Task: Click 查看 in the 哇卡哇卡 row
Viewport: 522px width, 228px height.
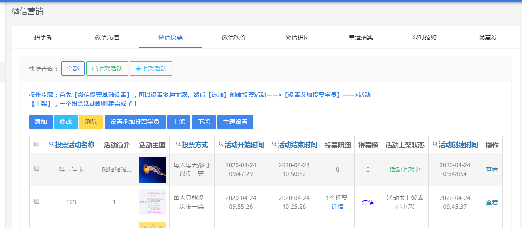Action: pyautogui.click(x=492, y=170)
